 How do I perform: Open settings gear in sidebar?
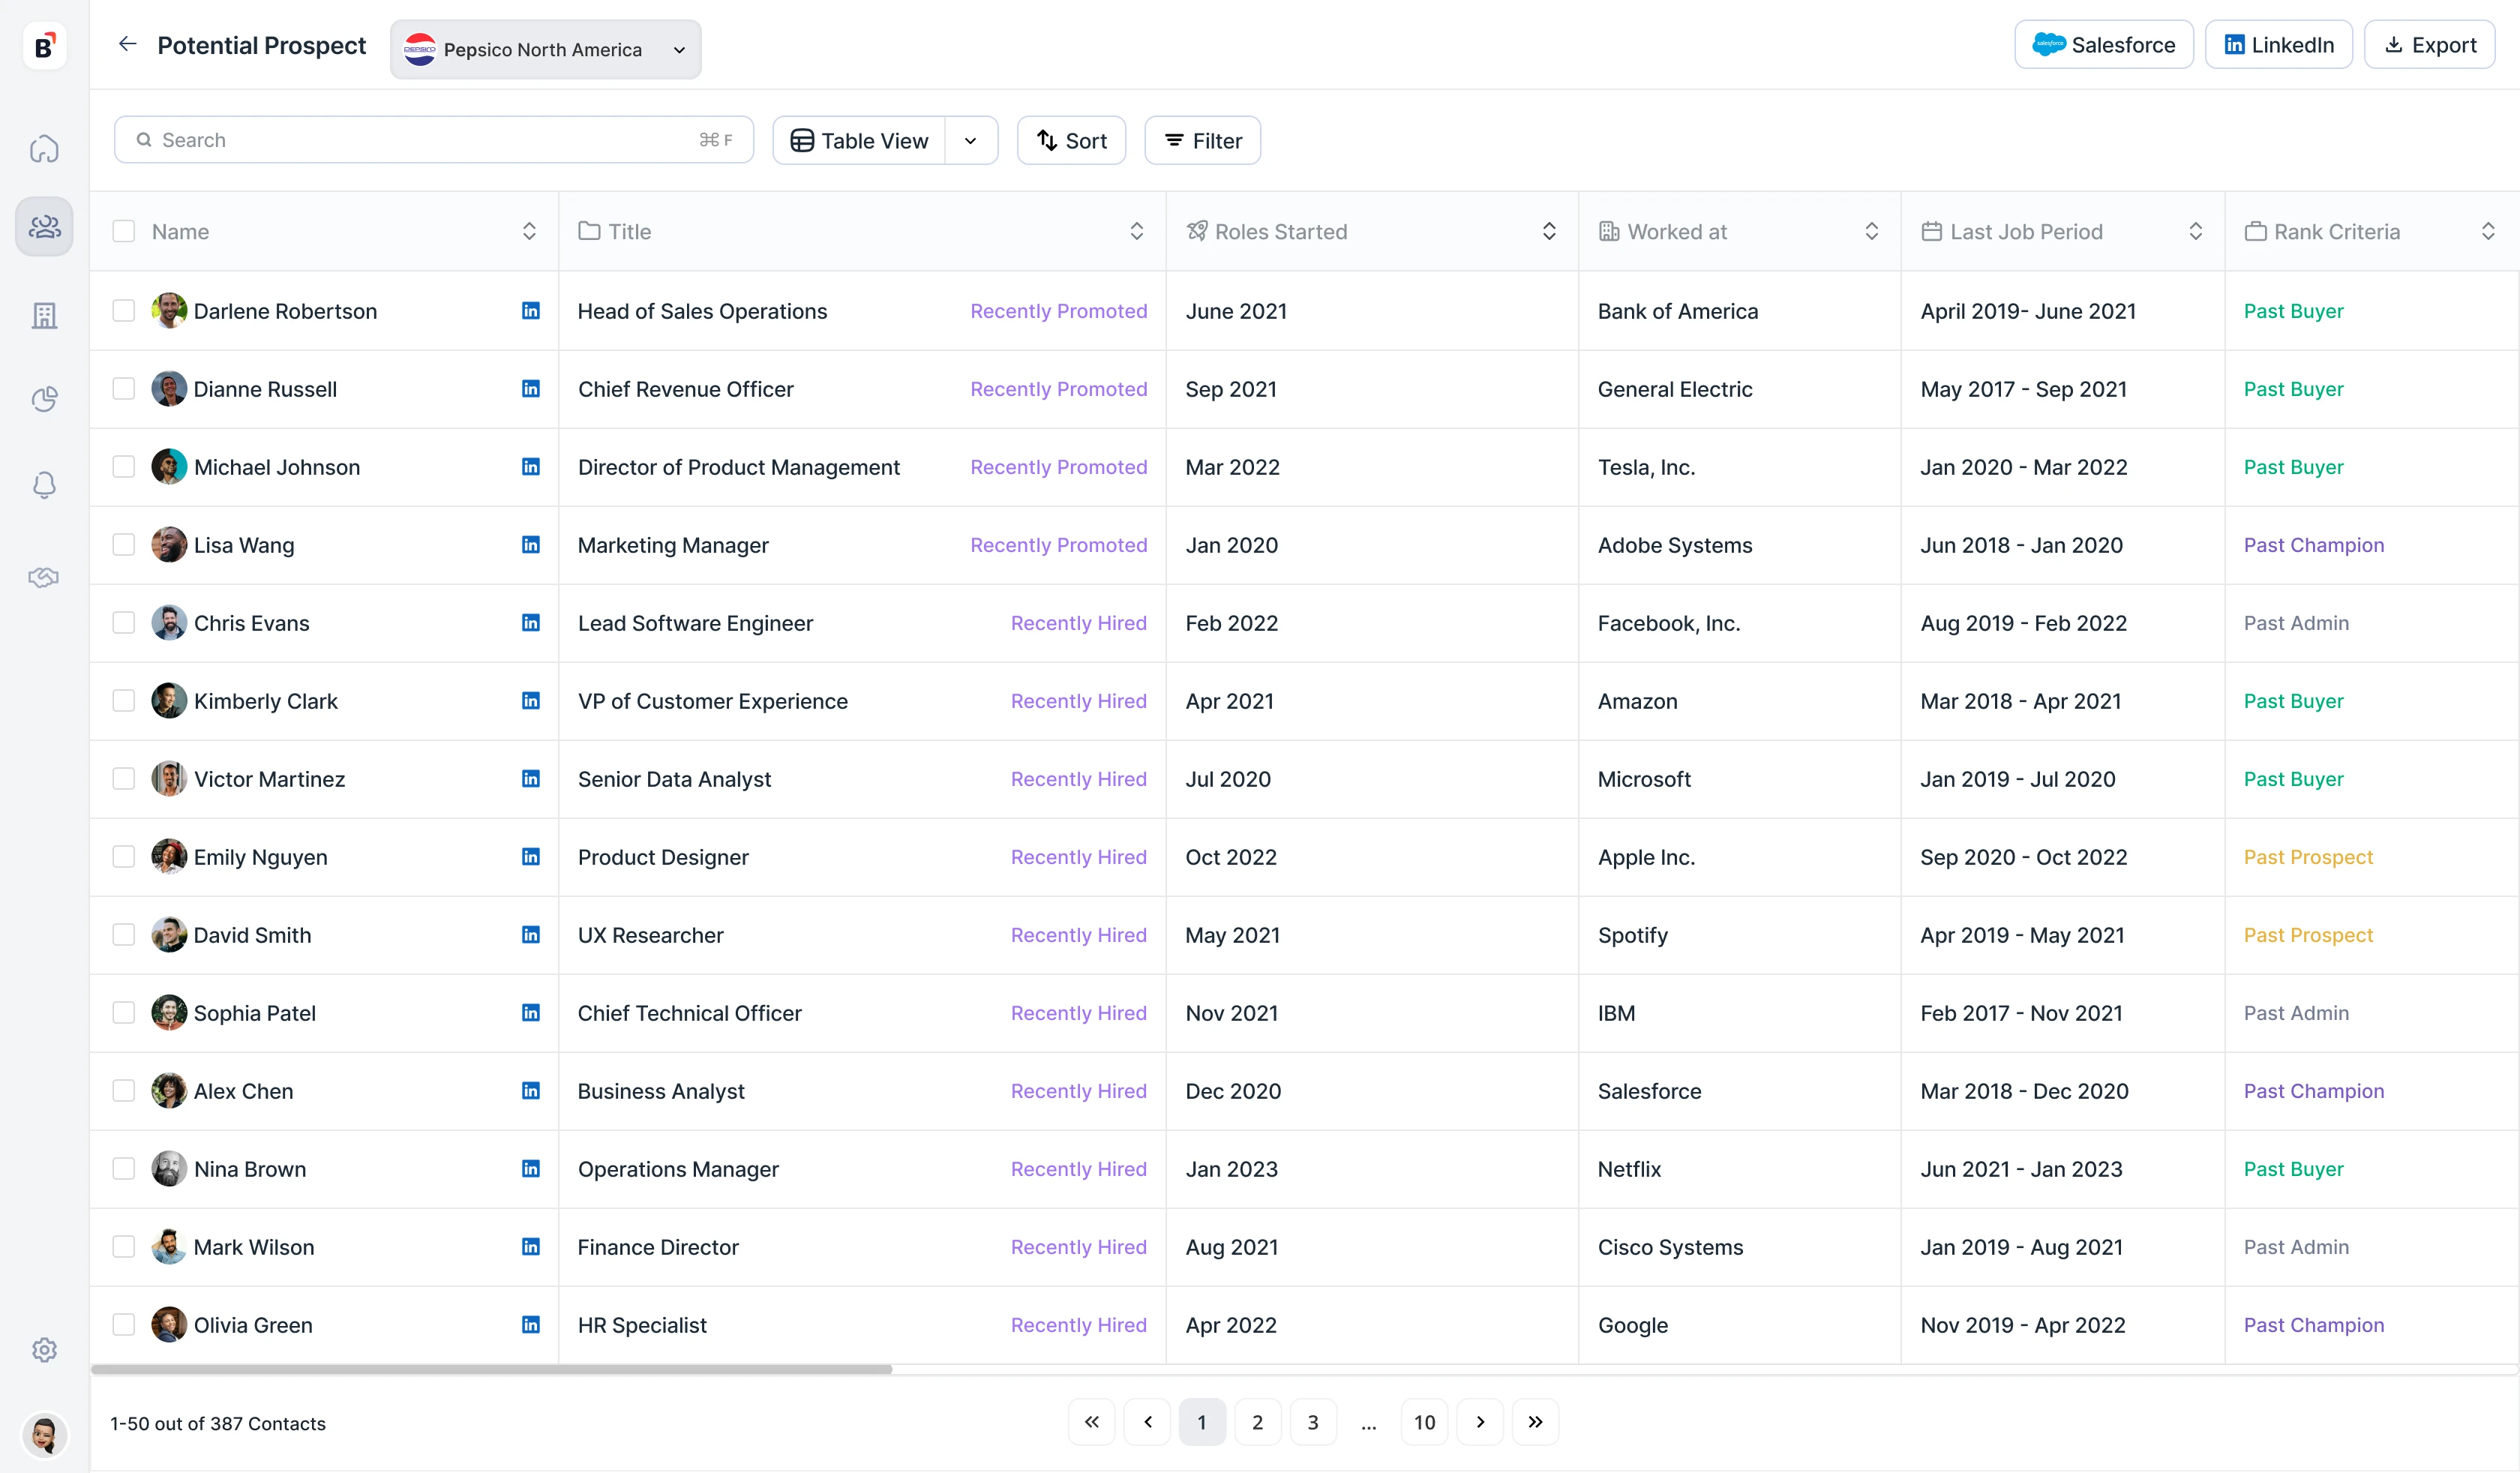click(x=44, y=1349)
